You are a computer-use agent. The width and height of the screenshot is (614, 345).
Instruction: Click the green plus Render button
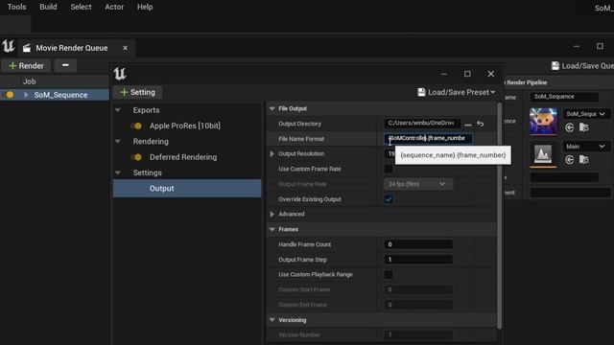click(26, 66)
